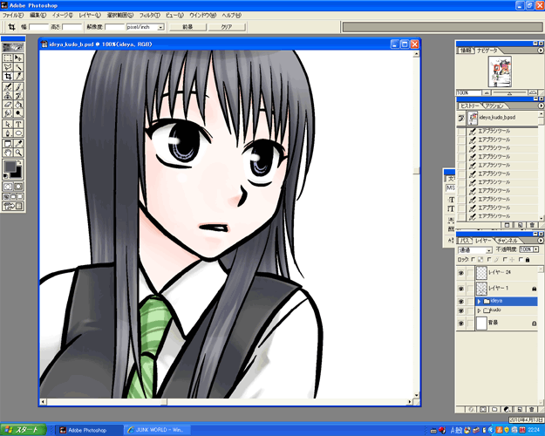Select the History Brush tool
Image resolution: width=545 pixels, height=436 pixels.
tap(18, 95)
